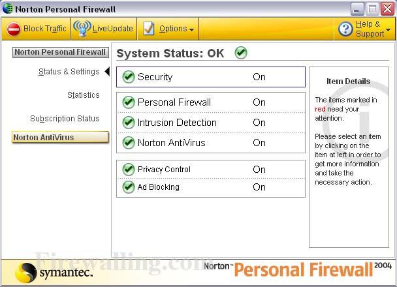Click the red Block Traffic icon
The image size is (397, 287).
[x=14, y=29]
